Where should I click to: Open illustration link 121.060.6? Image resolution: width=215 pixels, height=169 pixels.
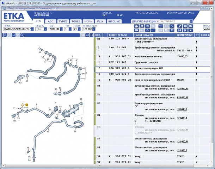click(182, 150)
